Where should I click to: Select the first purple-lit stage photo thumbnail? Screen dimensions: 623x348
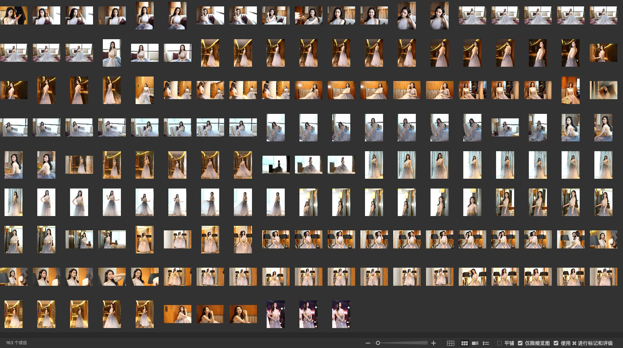click(x=276, y=314)
